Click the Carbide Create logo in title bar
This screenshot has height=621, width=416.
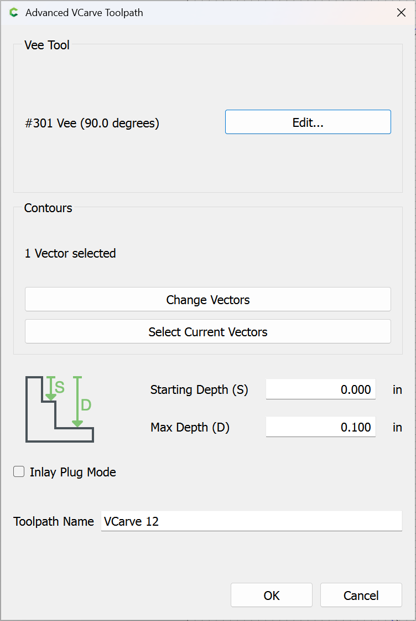coord(14,13)
